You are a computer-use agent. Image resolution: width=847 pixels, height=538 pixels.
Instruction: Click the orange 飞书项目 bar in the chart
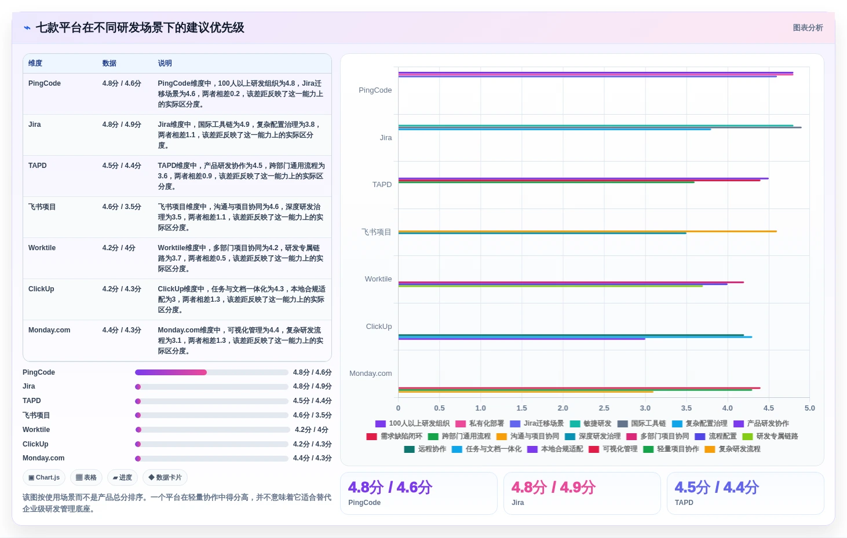click(587, 231)
